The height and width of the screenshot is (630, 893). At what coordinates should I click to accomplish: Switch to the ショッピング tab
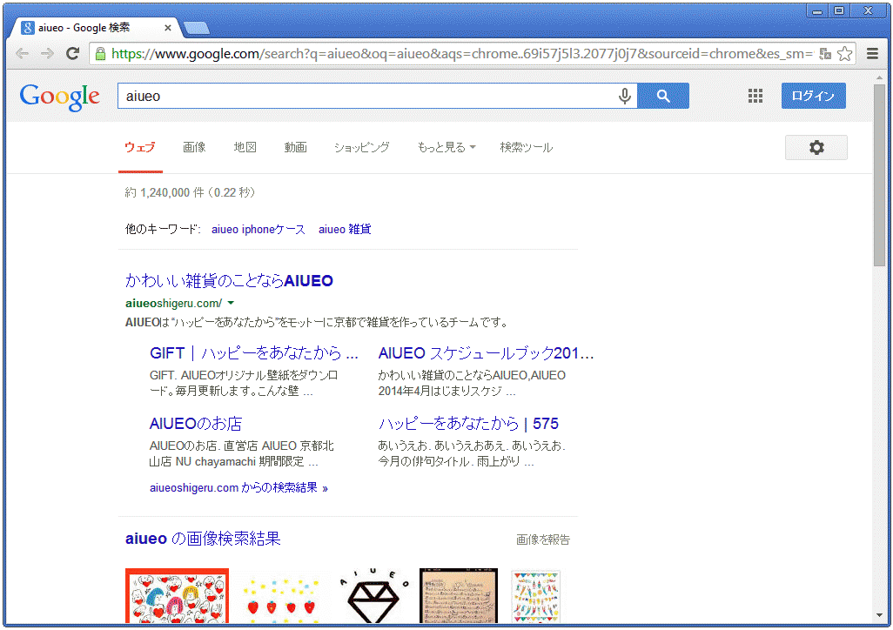pyautogui.click(x=362, y=148)
